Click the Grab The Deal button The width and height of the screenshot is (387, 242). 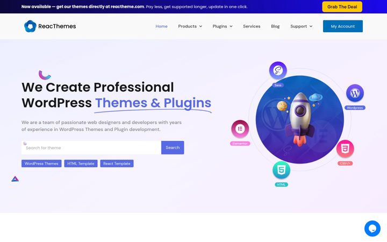pos(342,6)
